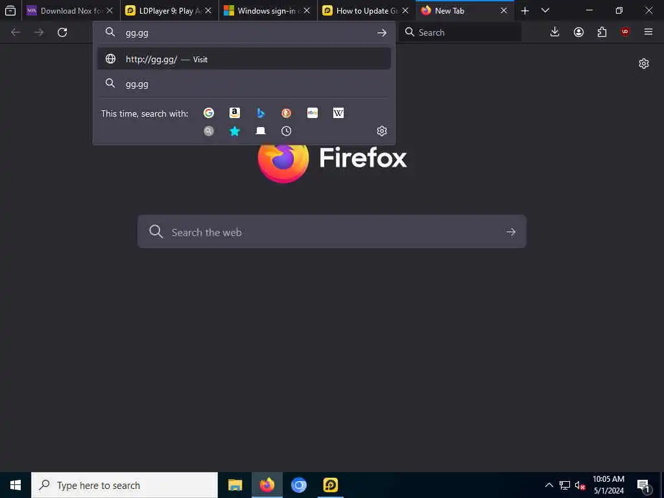This screenshot has height=498, width=664.
Task: Open Firefox from the taskbar
Action: (267, 485)
